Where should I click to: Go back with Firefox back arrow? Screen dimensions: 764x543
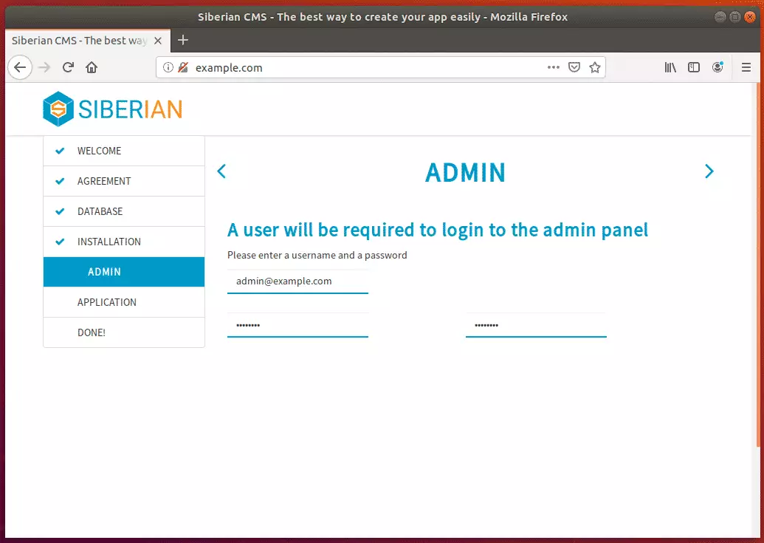pos(20,67)
